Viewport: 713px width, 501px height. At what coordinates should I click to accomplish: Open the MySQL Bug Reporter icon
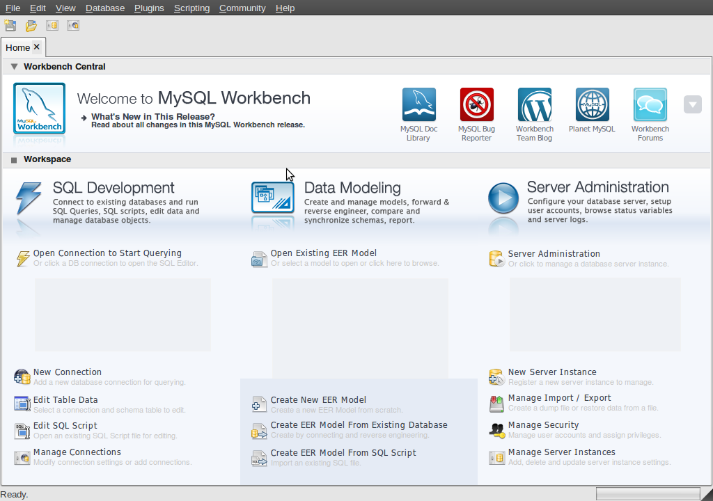(x=476, y=104)
